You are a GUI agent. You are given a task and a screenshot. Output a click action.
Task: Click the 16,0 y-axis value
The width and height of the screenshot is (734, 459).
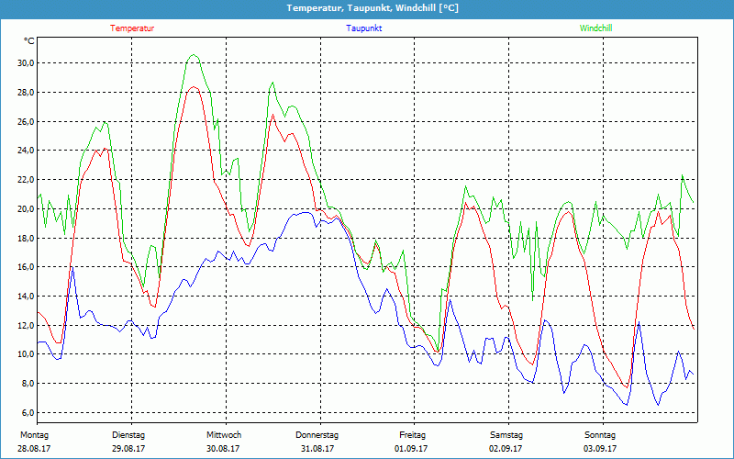coord(26,267)
